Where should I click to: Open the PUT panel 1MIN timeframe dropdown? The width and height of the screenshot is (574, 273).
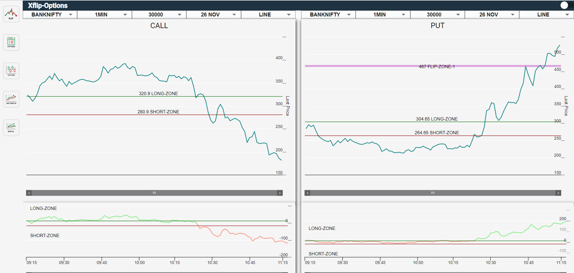(382, 14)
